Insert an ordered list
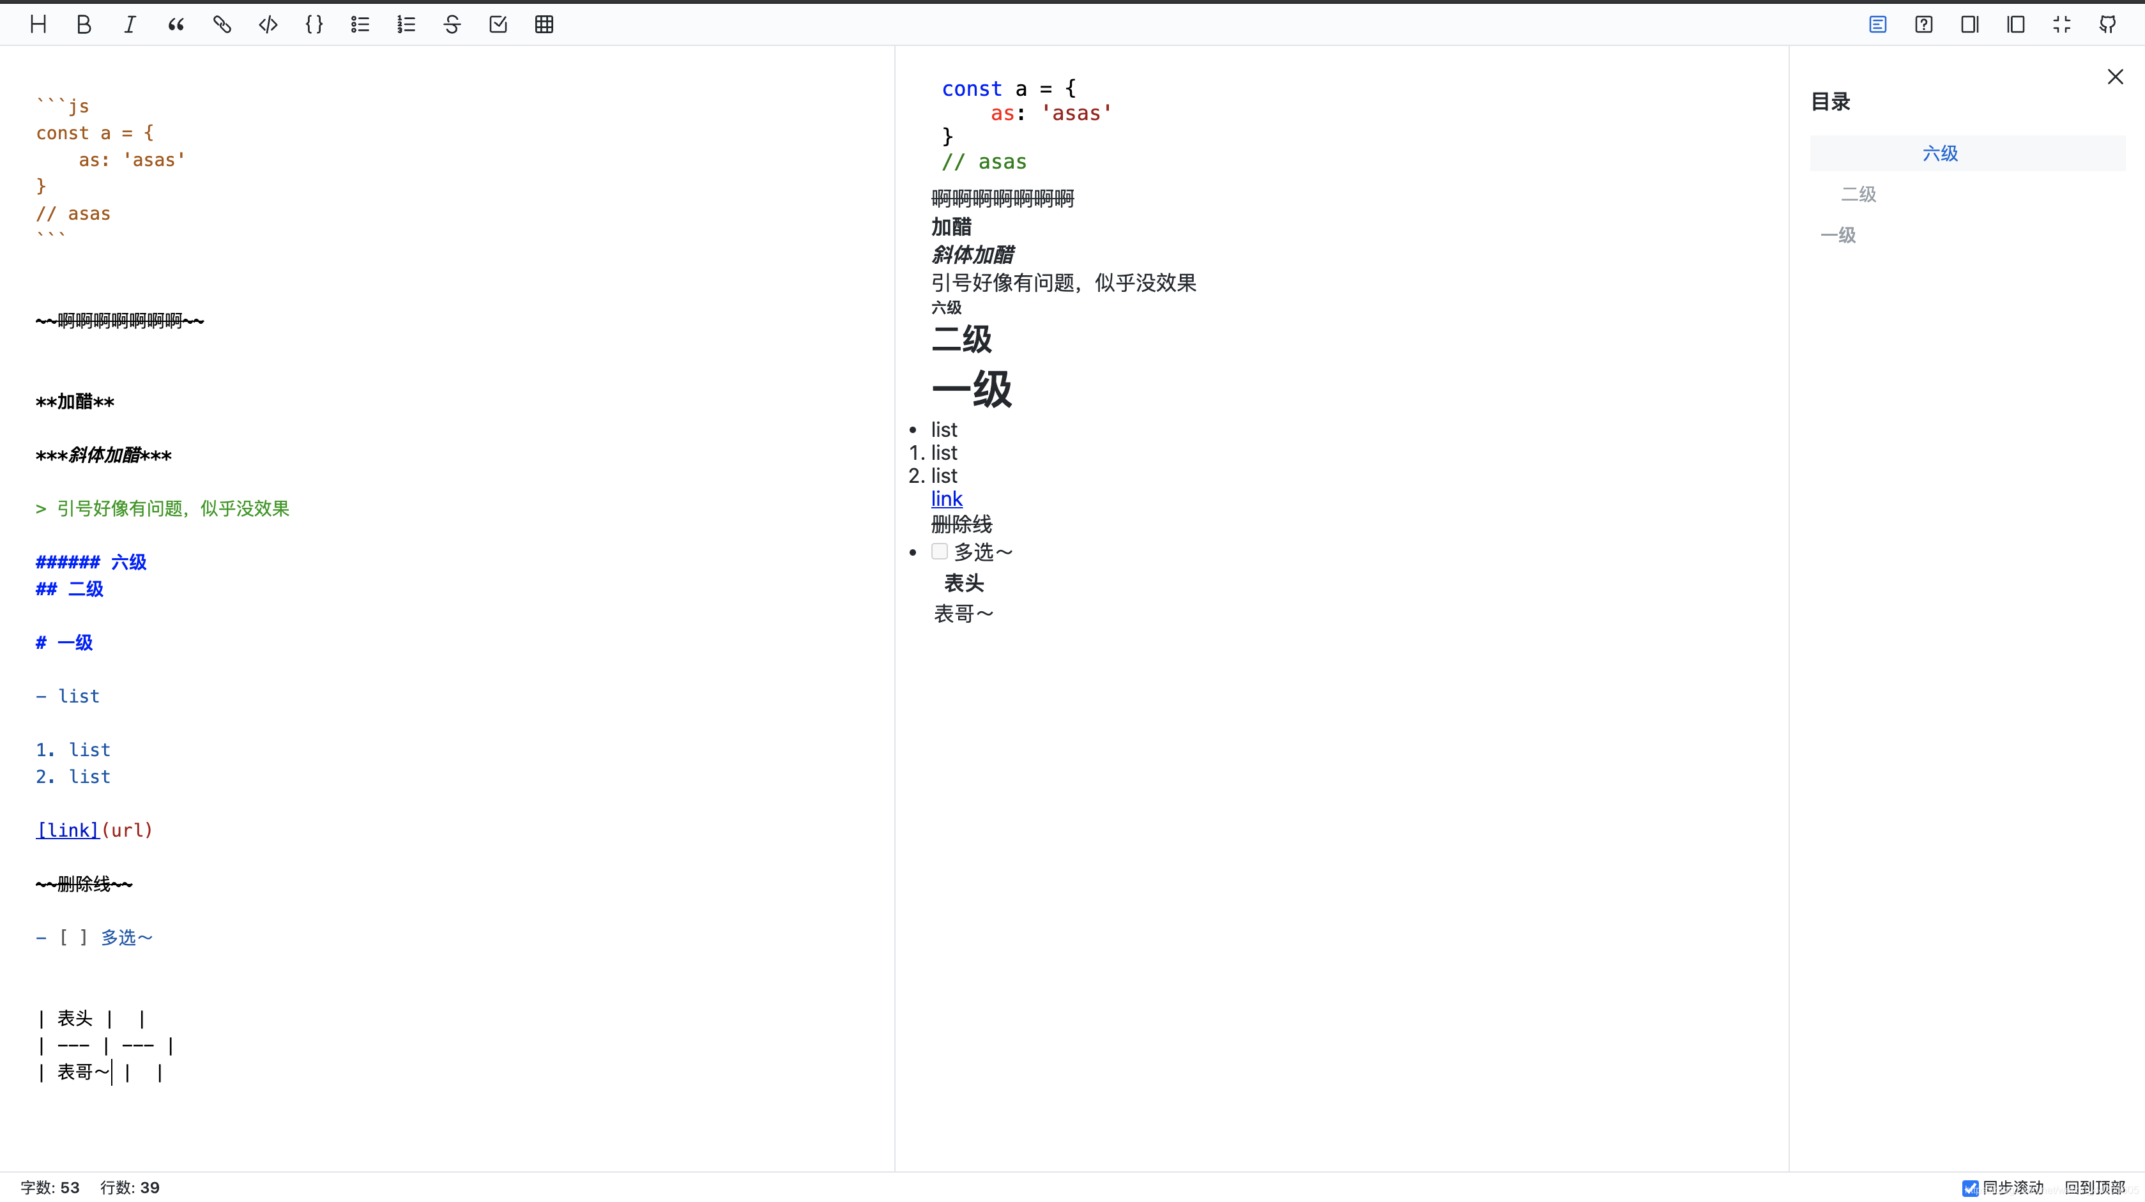Image resolution: width=2145 pixels, height=1202 pixels. tap(406, 24)
